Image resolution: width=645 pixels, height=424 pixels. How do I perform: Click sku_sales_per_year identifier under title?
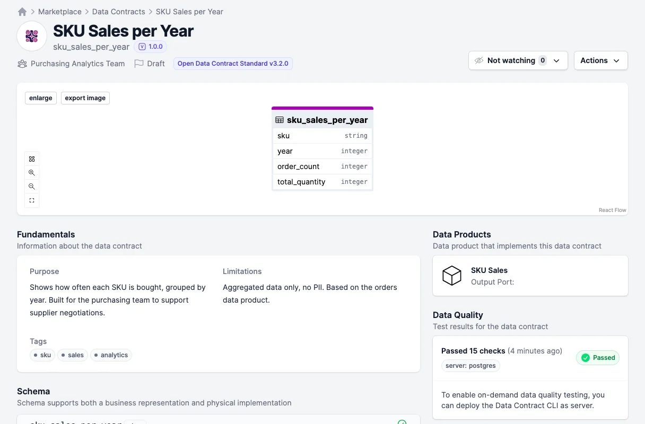(91, 47)
